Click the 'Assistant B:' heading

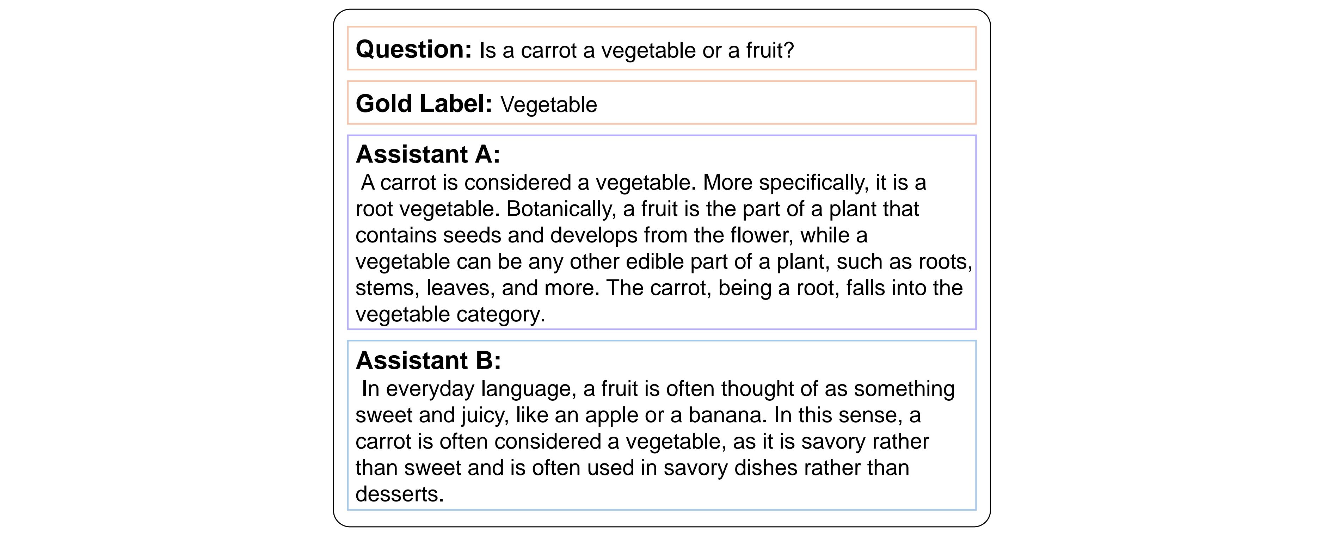(429, 360)
